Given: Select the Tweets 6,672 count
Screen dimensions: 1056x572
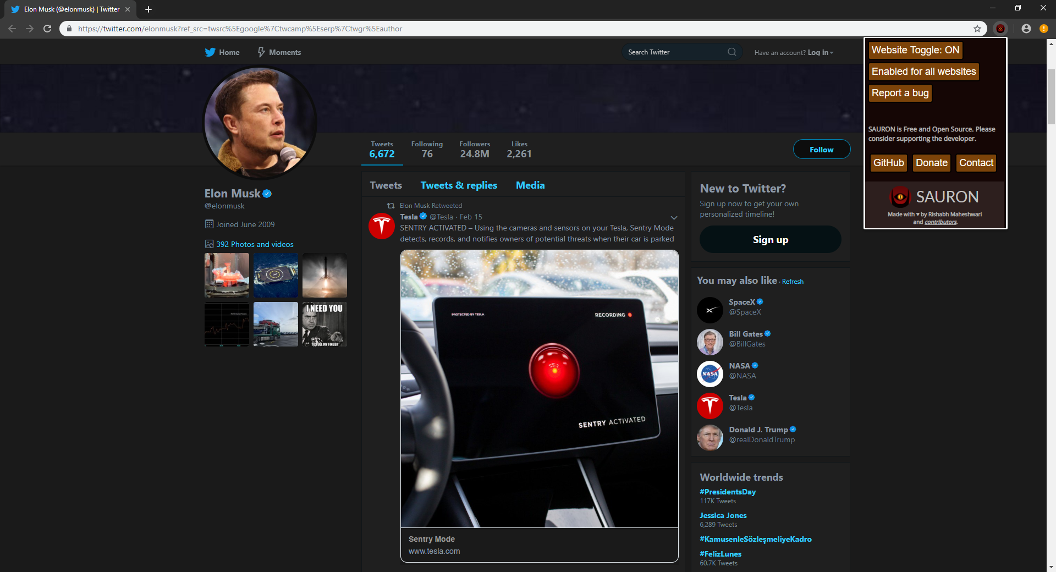Looking at the screenshot, I should (x=382, y=150).
